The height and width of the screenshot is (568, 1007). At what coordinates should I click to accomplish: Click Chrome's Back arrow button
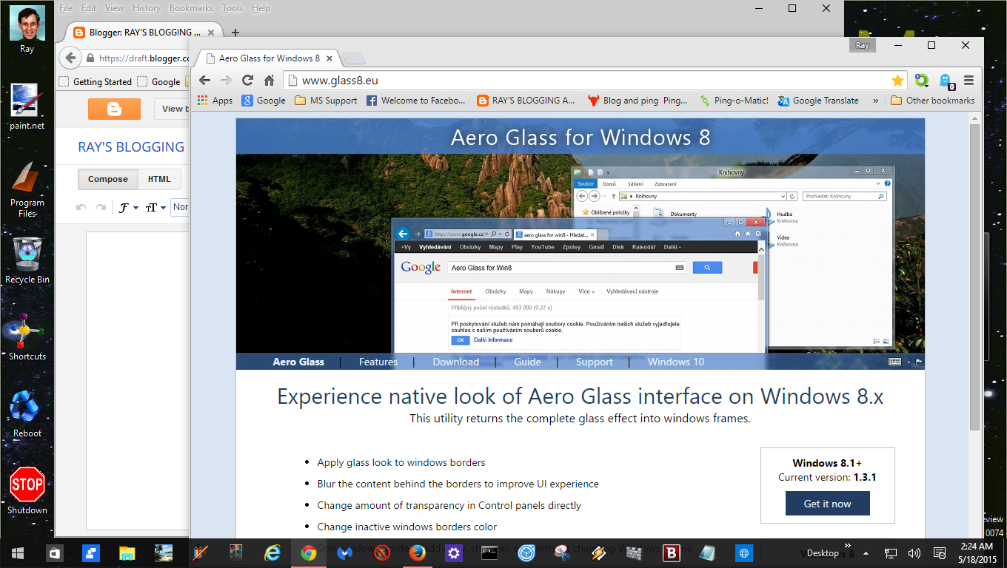[205, 81]
